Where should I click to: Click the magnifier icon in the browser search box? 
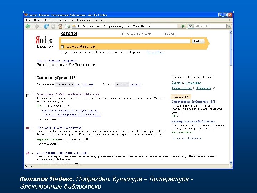(x=229, y=26)
